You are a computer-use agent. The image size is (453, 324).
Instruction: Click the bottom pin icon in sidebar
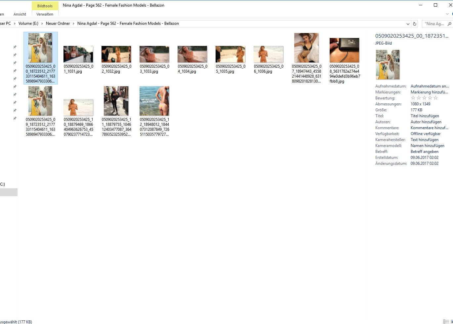click(15, 119)
